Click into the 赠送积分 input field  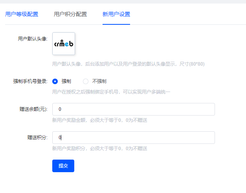pos(134,138)
